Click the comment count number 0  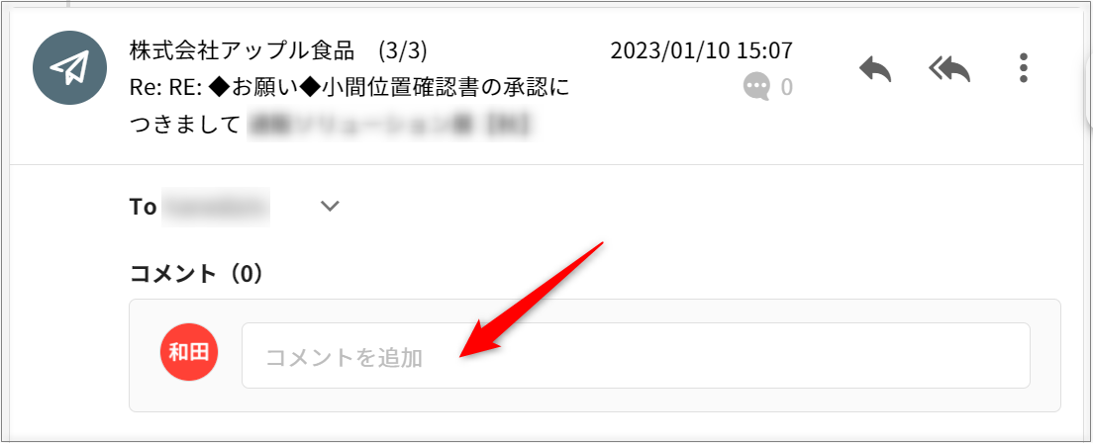click(786, 87)
